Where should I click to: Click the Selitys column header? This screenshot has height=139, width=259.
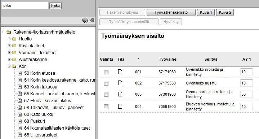pyautogui.click(x=211, y=59)
